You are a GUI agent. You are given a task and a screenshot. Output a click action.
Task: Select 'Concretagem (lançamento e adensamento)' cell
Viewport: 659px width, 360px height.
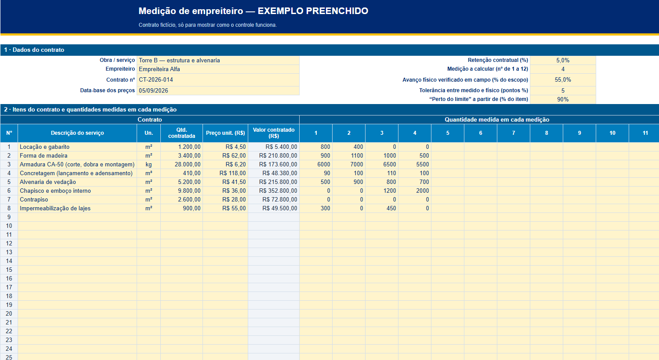77,173
